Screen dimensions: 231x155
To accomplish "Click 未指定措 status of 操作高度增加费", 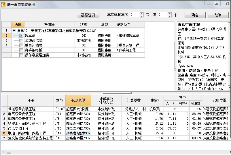I will (x=84, y=55).
